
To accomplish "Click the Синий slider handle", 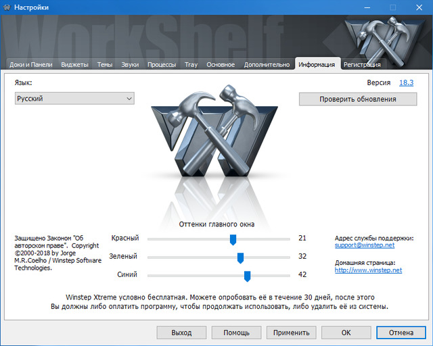I will [x=248, y=275].
